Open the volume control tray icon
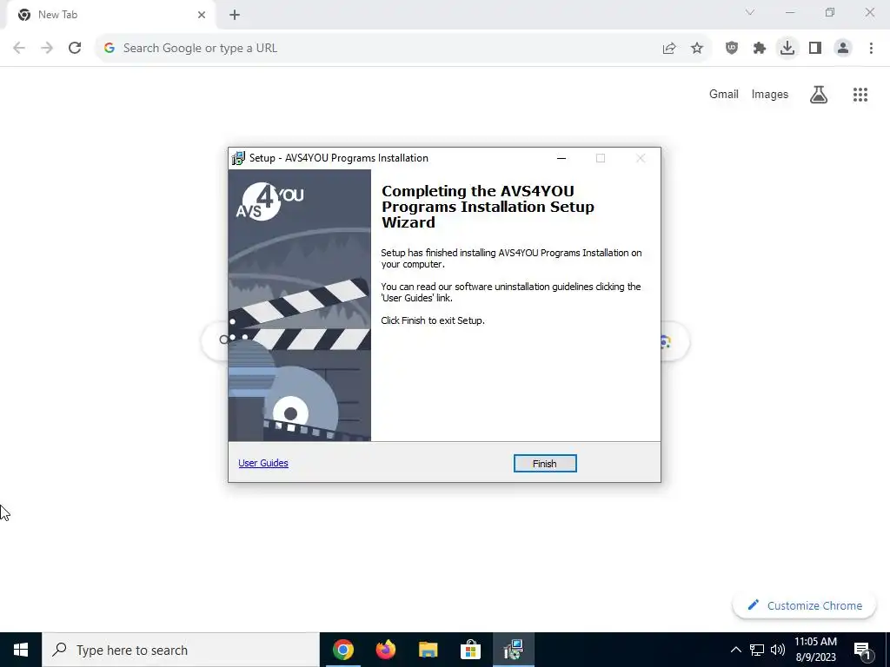Viewport: 890px width, 667px height. (778, 650)
